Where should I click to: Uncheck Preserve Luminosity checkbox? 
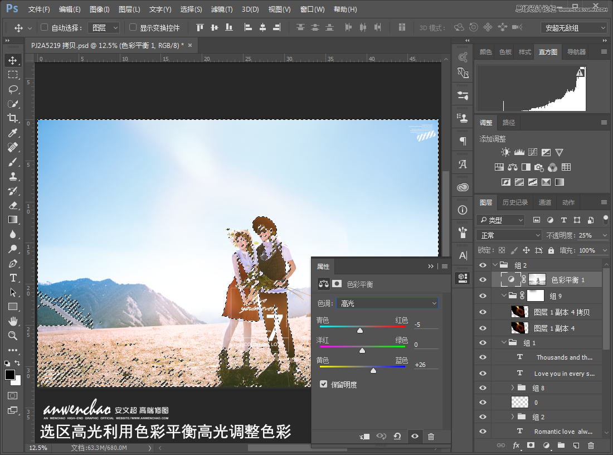[x=323, y=384]
